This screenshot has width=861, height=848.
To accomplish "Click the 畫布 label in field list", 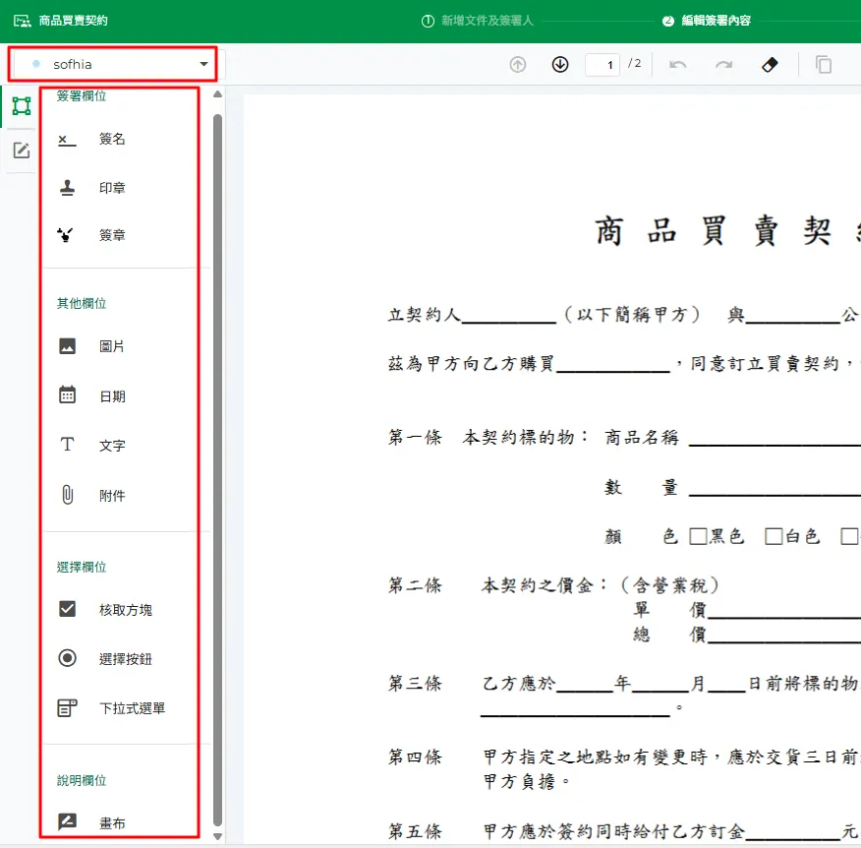I will [x=112, y=822].
